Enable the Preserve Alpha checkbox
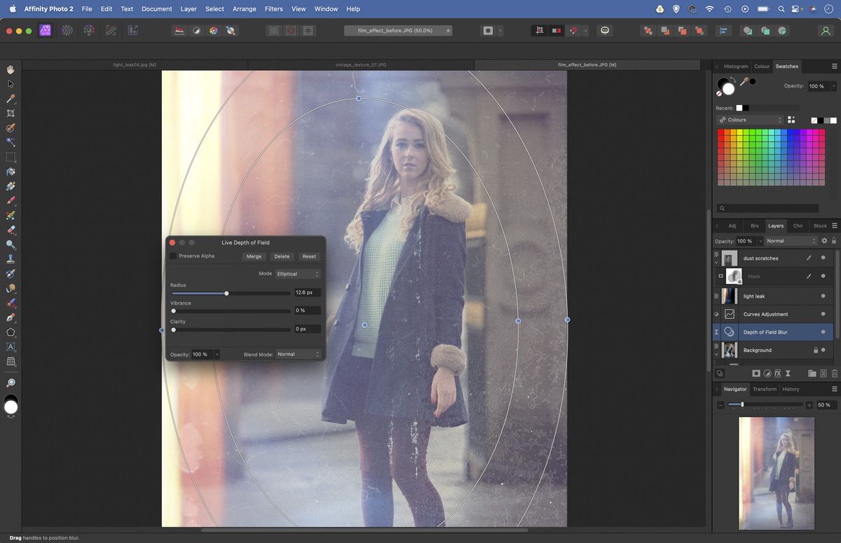The width and height of the screenshot is (841, 543). click(173, 256)
